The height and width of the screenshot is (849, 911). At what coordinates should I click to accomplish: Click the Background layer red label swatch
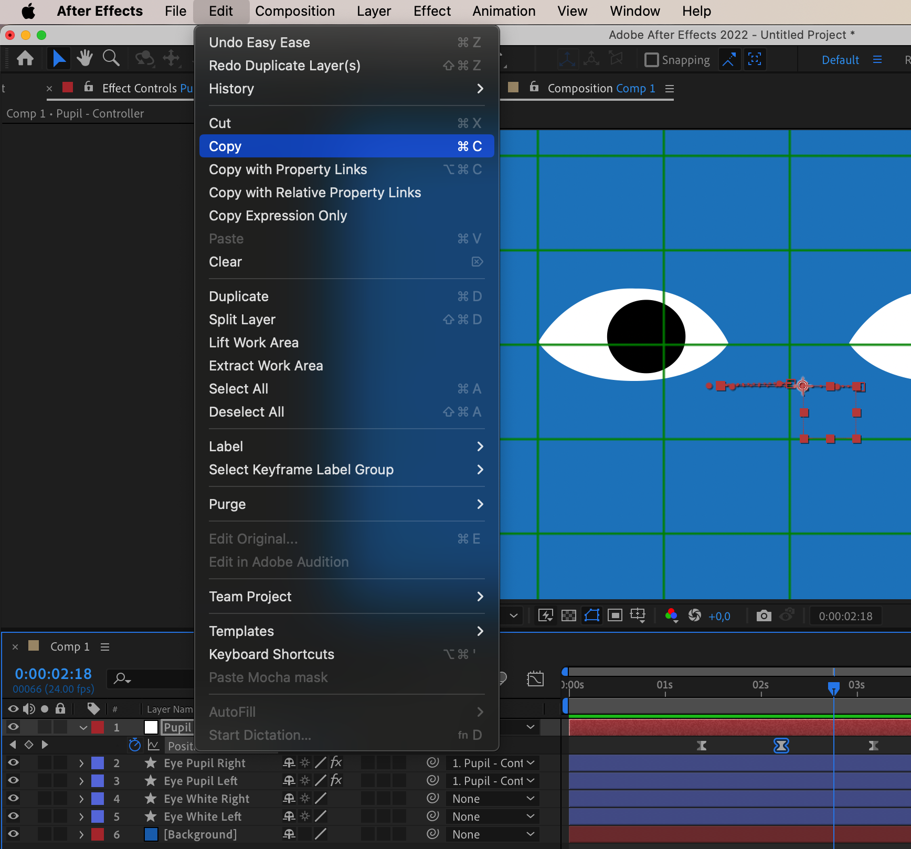[98, 834]
